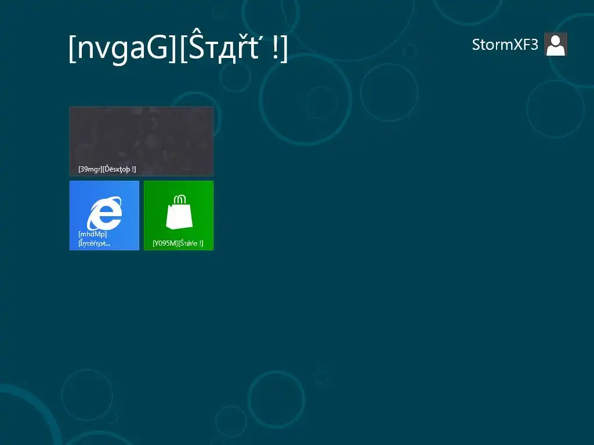The image size is (594, 445).
Task: Open the green Store tile
Action: [179, 216]
